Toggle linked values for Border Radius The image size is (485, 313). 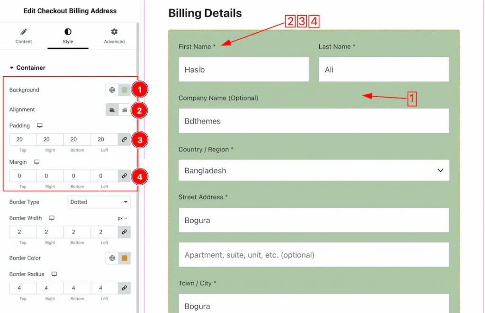[124, 288]
